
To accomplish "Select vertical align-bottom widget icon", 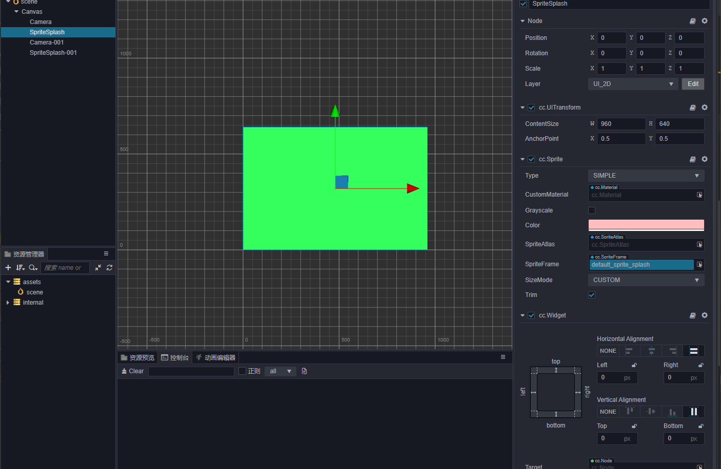I will click(x=673, y=412).
